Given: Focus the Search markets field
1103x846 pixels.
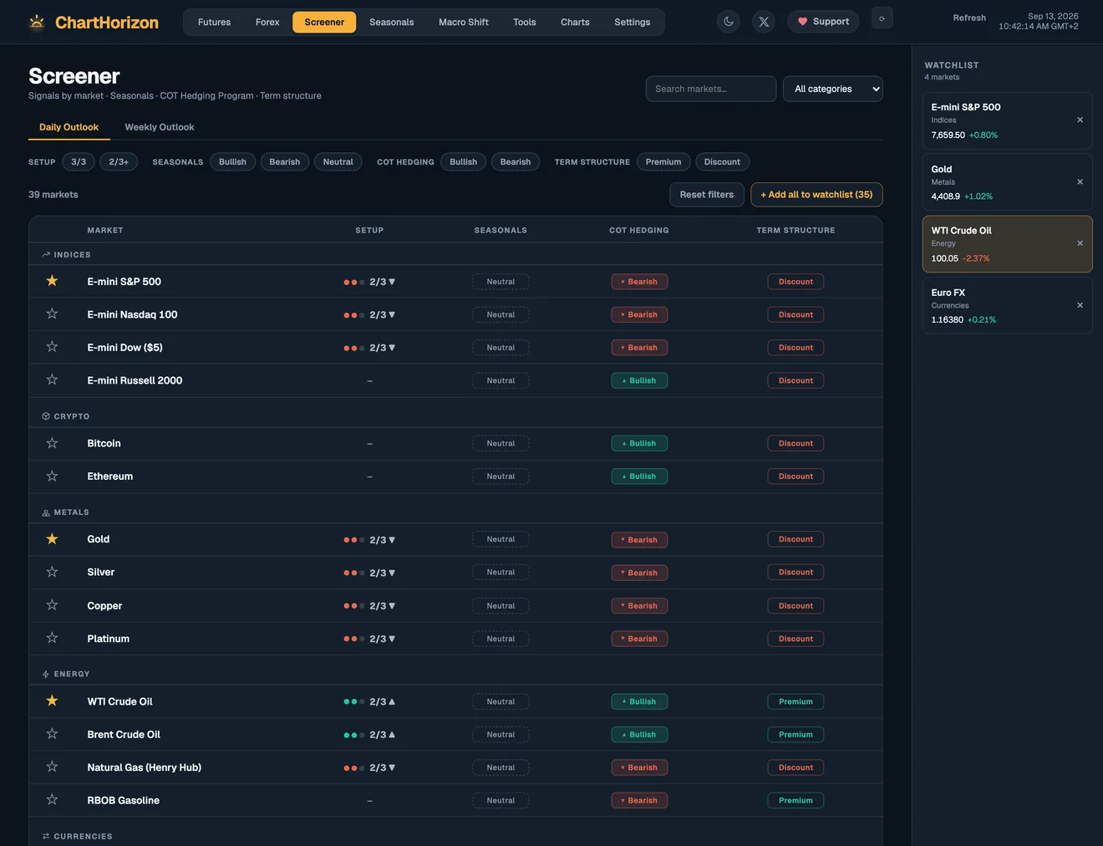Looking at the screenshot, I should [x=711, y=89].
